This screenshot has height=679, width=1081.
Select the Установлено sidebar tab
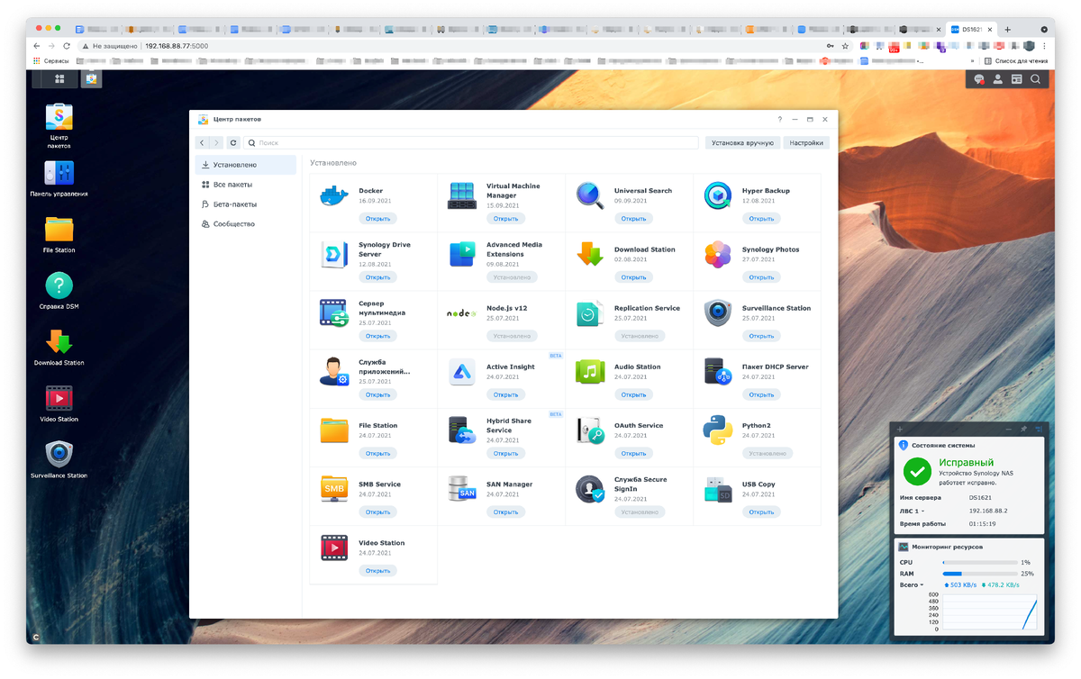pos(246,165)
